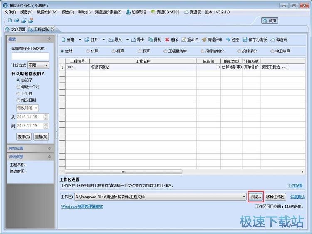
Task: Click the 搜索(S) button
Action: tap(24, 137)
